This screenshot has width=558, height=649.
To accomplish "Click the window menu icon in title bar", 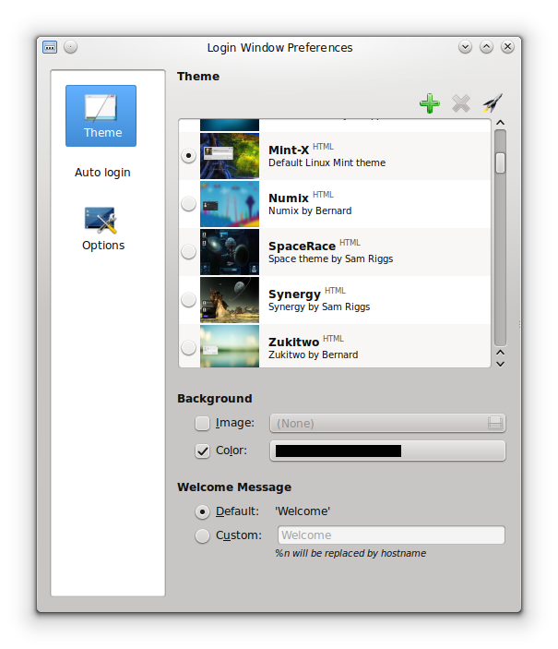I will (x=50, y=47).
